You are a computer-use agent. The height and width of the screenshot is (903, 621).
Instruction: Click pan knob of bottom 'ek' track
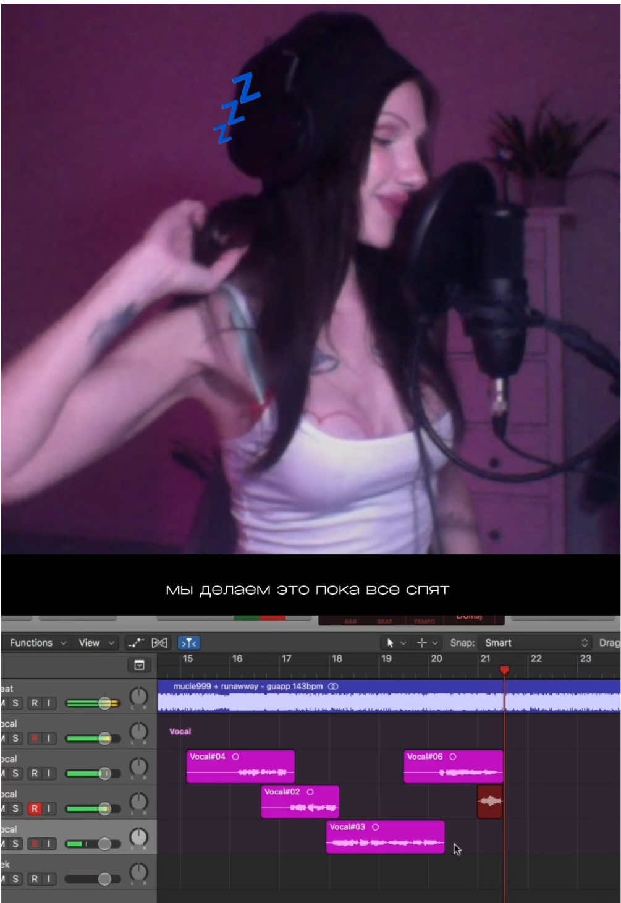[x=138, y=873]
